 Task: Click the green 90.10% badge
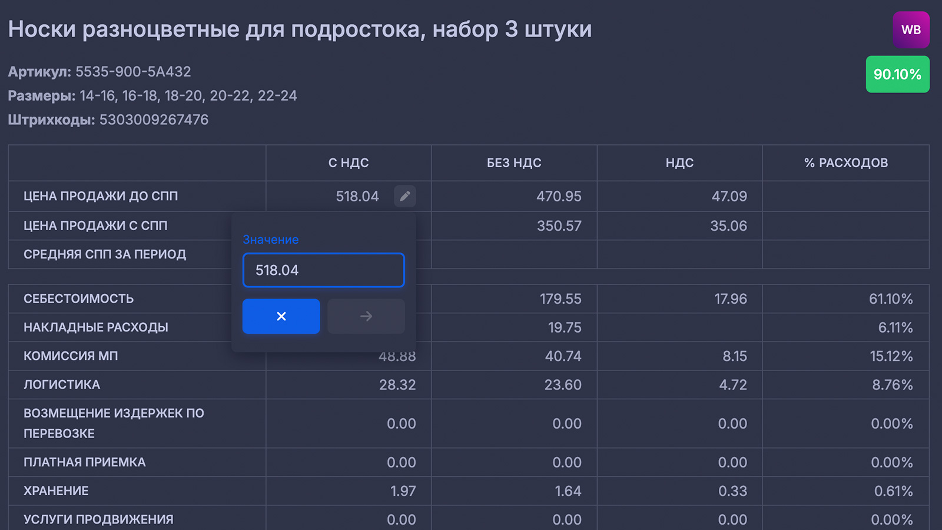[897, 74]
